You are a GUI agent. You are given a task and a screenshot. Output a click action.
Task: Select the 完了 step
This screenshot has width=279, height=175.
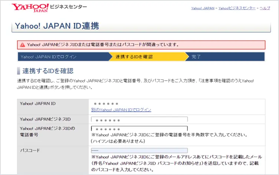[x=225, y=57]
